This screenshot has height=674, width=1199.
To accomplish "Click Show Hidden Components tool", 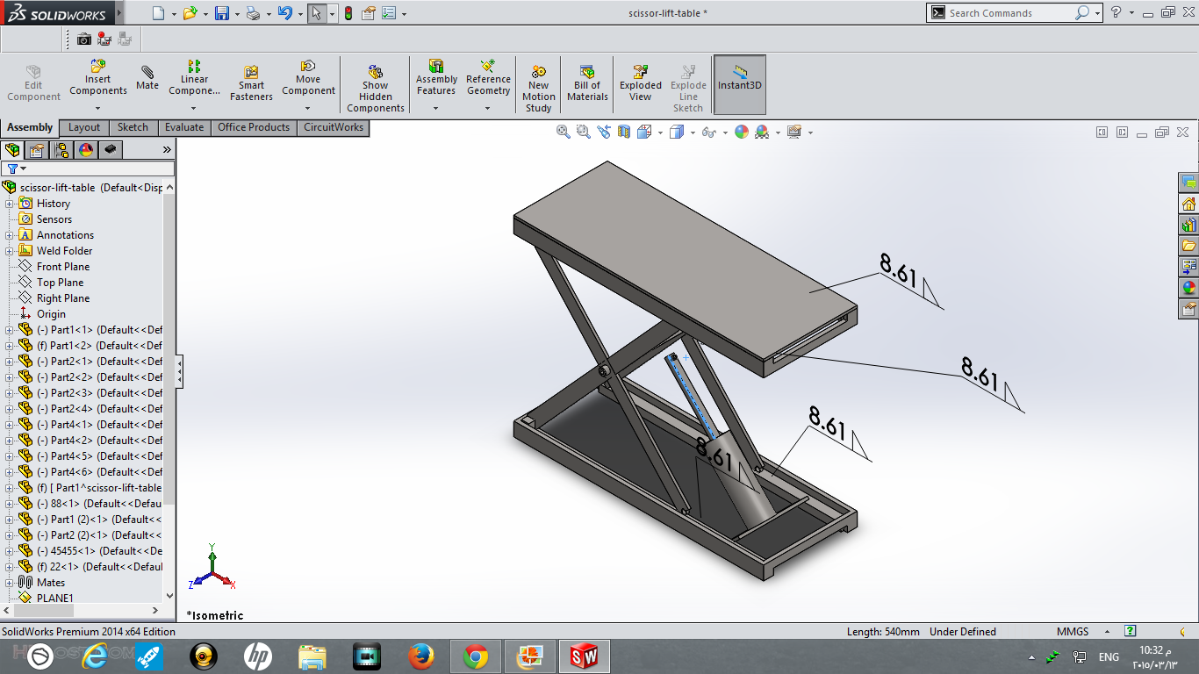I will click(376, 88).
